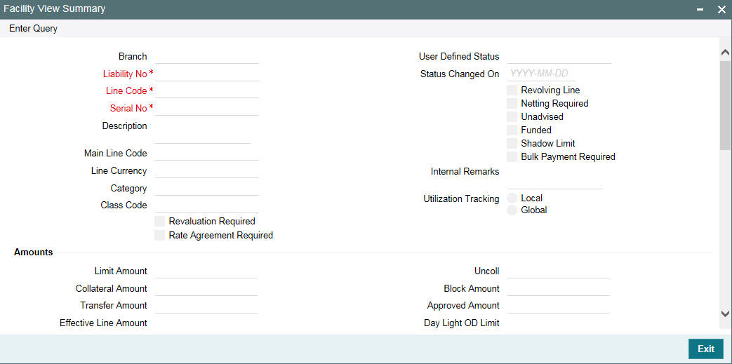This screenshot has height=364, width=732.
Task: Click the scroll down arrow
Action: [725, 313]
